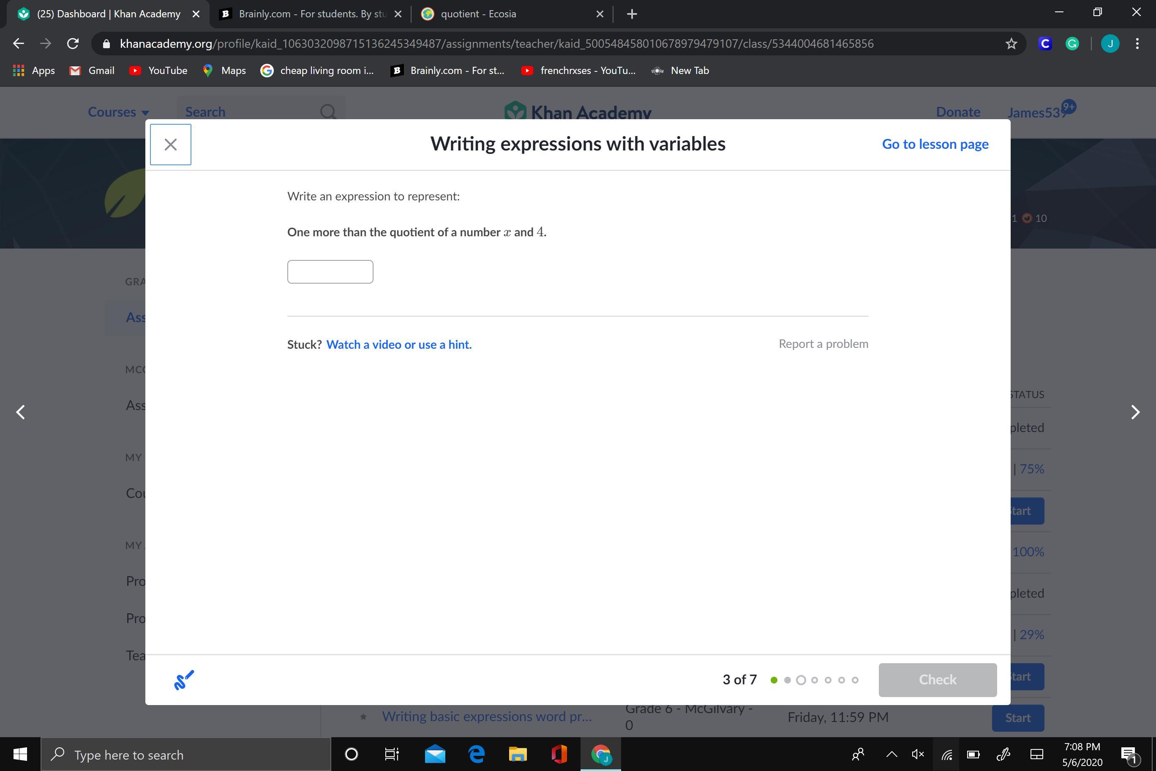Open the James539 account menu
Image resolution: width=1156 pixels, height=771 pixels.
1037,112
